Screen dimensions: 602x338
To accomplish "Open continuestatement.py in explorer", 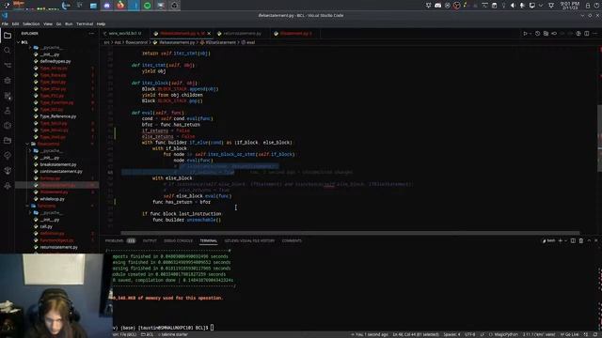I will coord(61,172).
